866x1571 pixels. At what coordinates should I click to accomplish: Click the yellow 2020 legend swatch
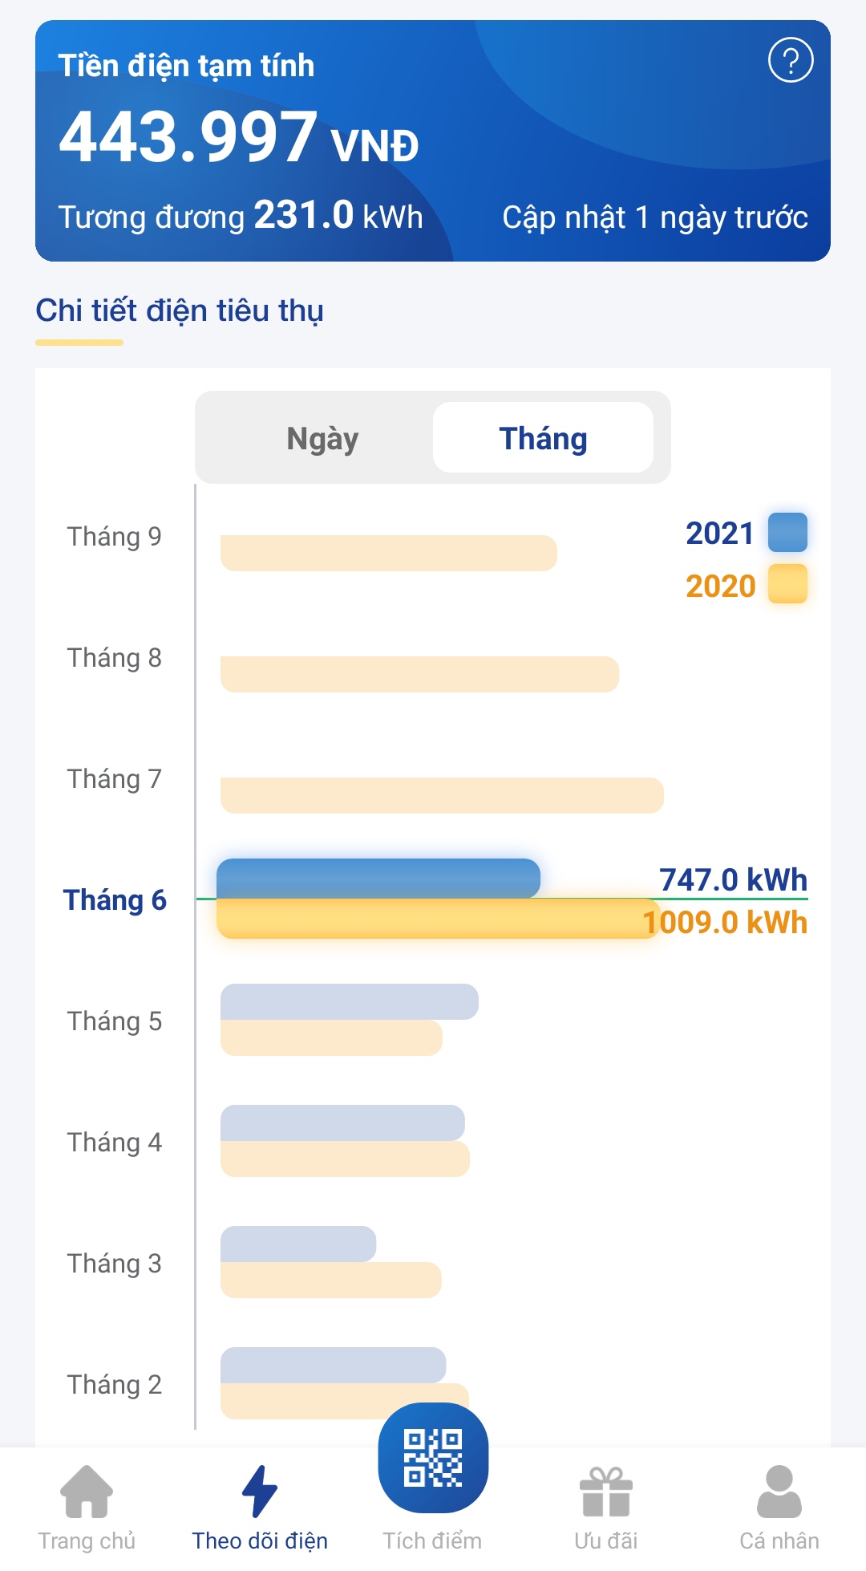tap(787, 584)
